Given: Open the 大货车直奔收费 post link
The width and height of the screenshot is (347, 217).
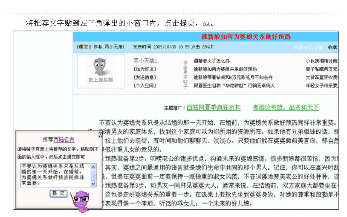Looking at the screenshot, I should pos(322,77).
